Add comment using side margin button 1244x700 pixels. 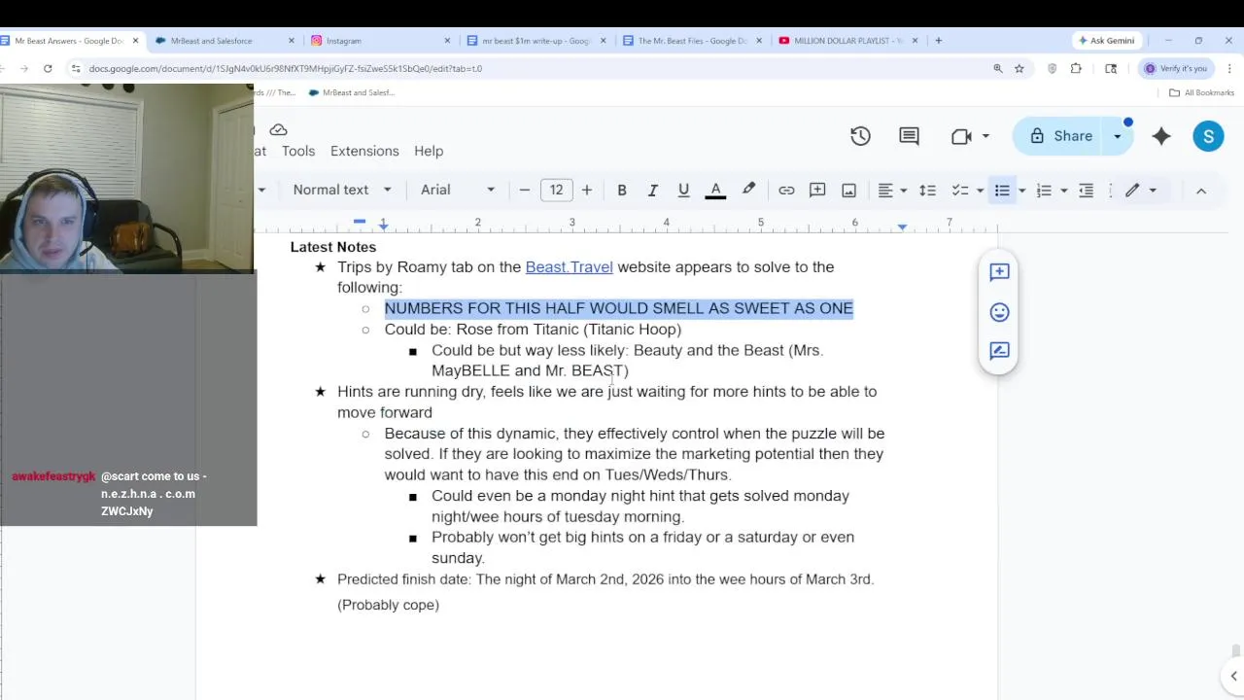pos(999,272)
